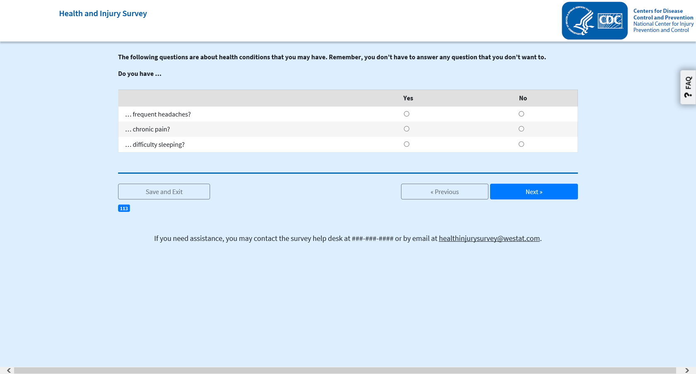The image size is (696, 374).
Task: Click the horizontal scrollbar track
Action: point(345,370)
